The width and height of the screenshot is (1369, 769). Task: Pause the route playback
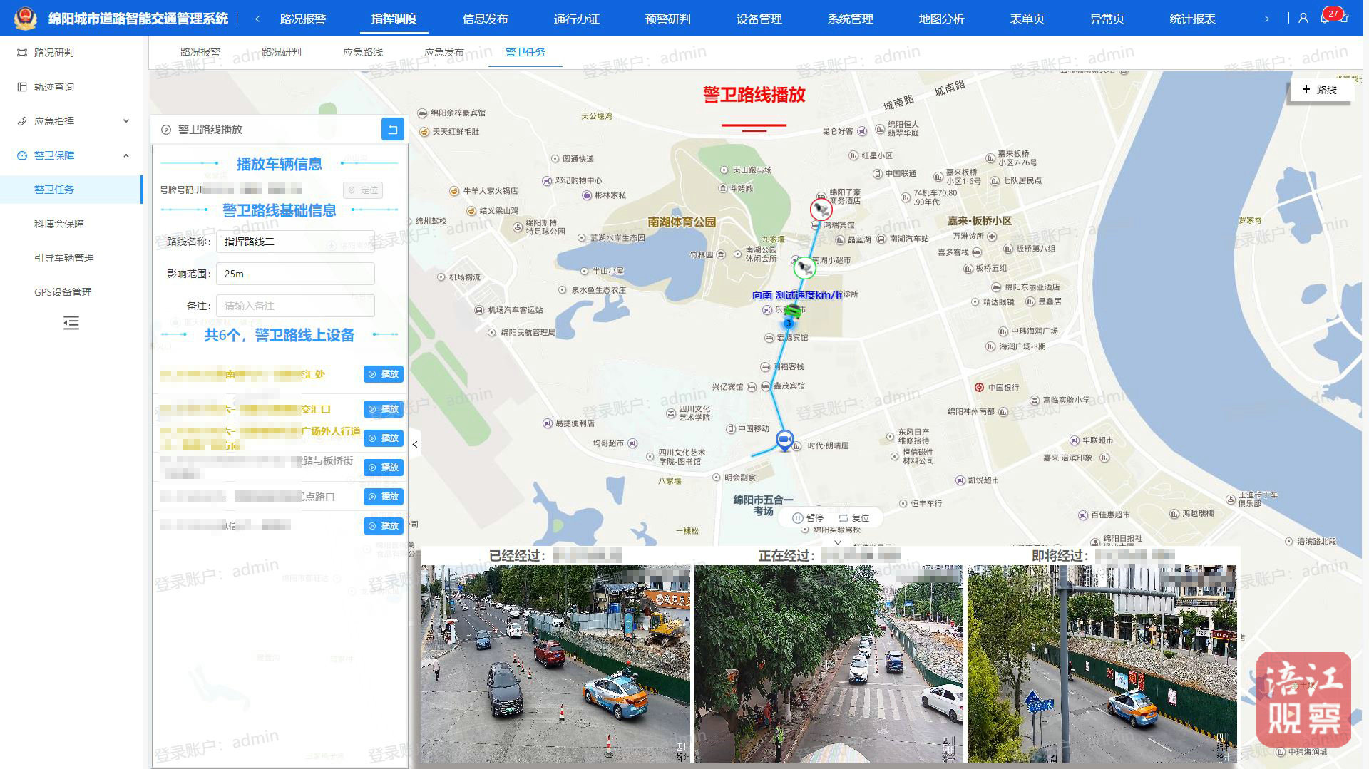(808, 518)
